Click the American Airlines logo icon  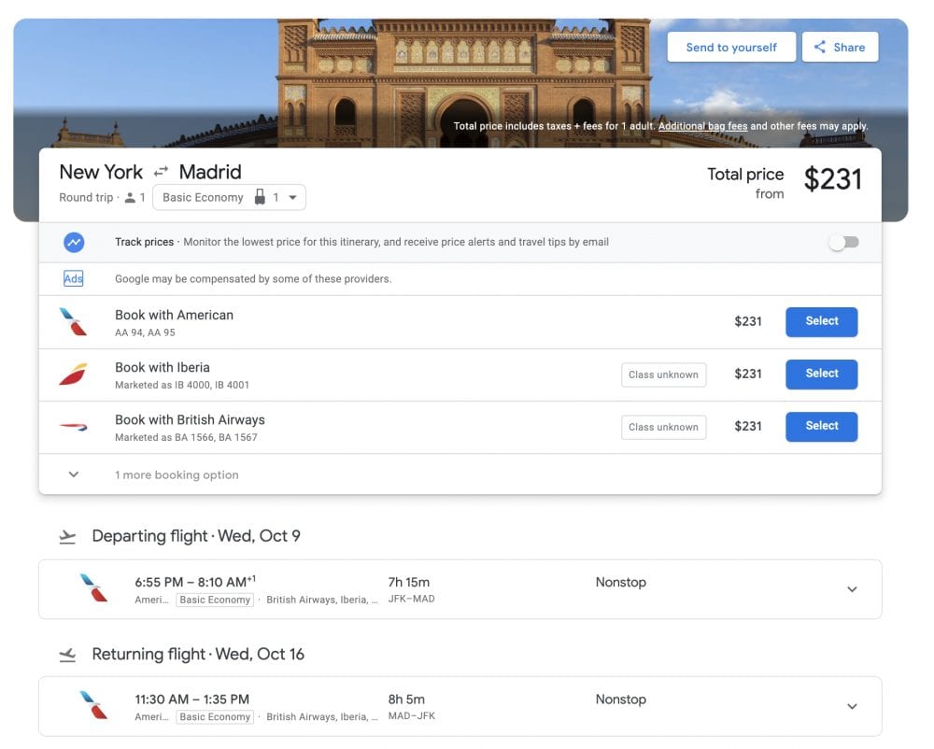pos(74,322)
